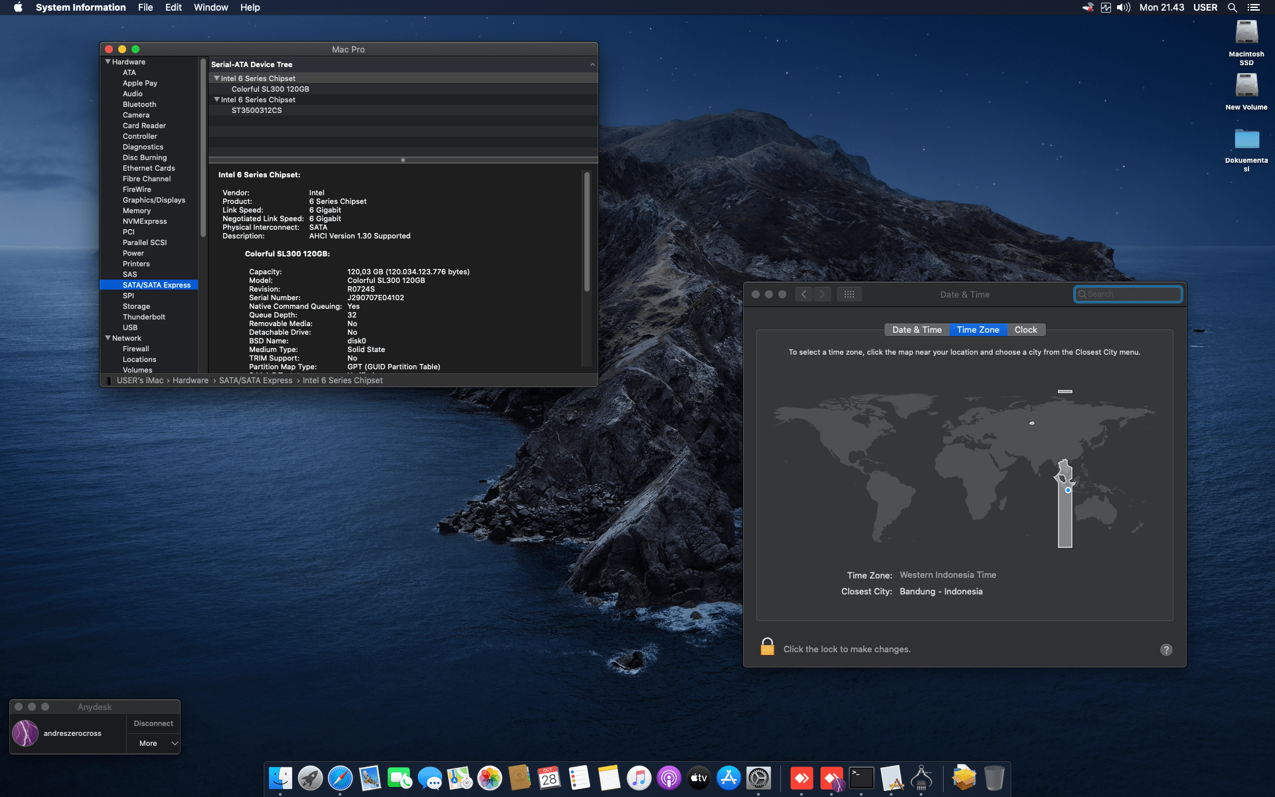This screenshot has height=797, width=1275.
Task: Click the Spotlight search magnifier in menu bar
Action: point(1232,7)
